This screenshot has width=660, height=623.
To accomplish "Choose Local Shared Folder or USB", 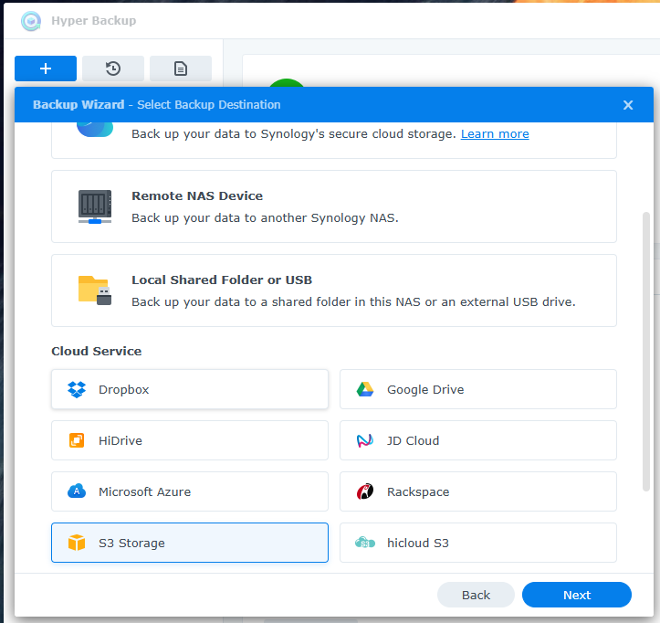I will point(334,290).
